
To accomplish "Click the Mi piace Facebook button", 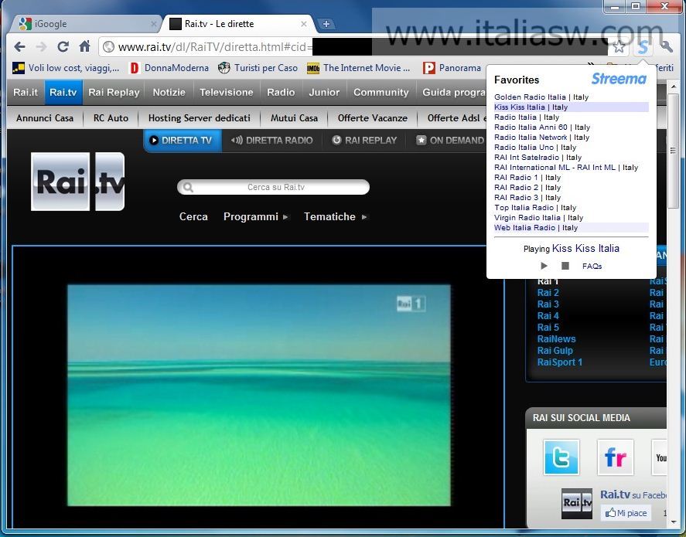I will pos(626,513).
